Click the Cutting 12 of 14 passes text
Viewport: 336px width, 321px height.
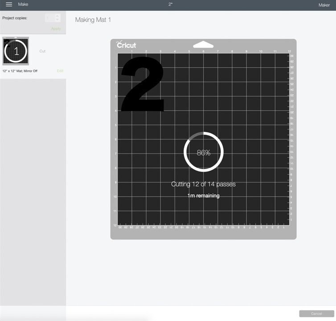click(x=203, y=184)
